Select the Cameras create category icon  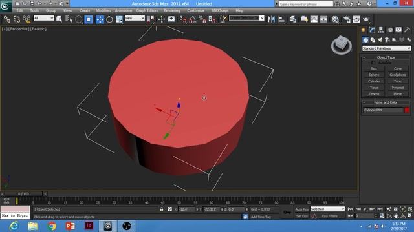click(387, 40)
